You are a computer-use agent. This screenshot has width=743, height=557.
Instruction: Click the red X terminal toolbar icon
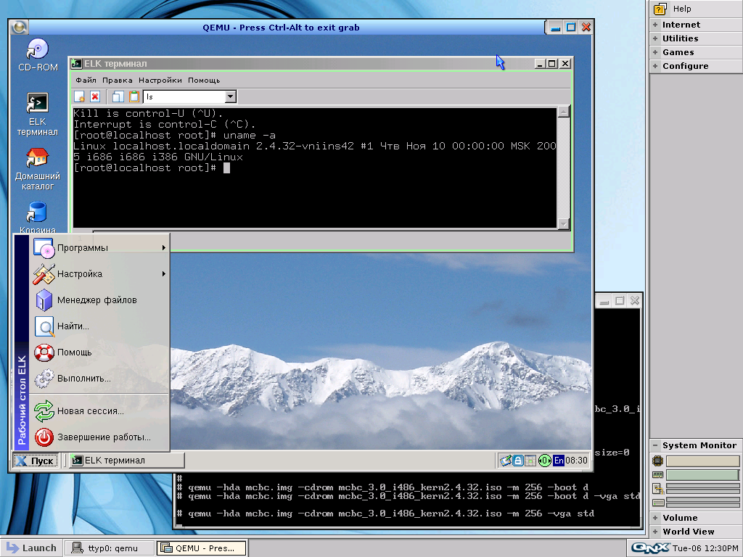click(95, 96)
